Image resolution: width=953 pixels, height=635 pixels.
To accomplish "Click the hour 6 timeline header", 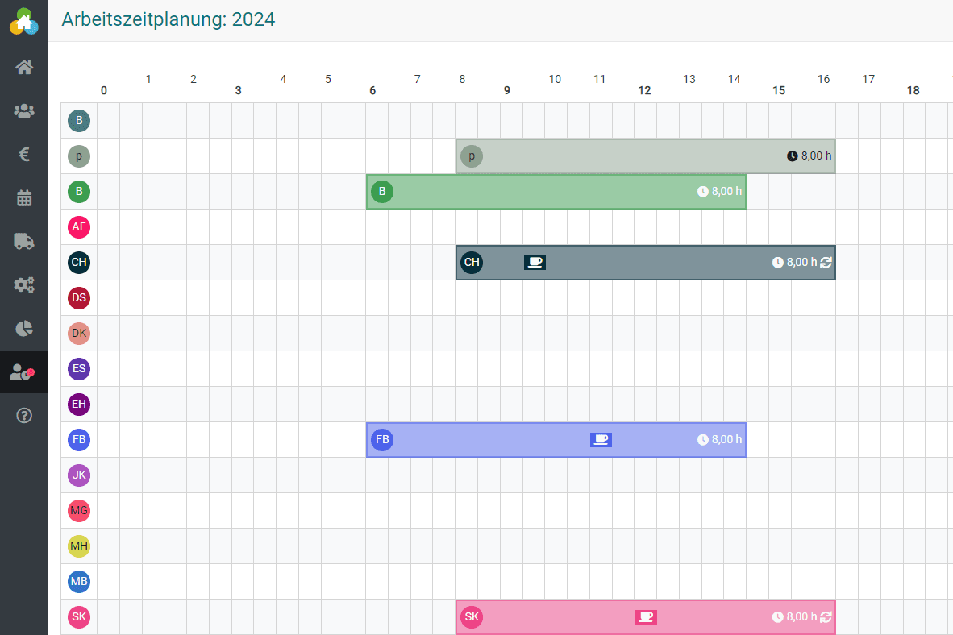I will 372,90.
